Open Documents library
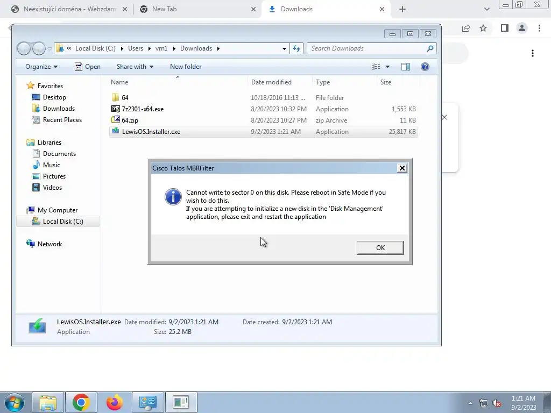Image resolution: width=551 pixels, height=413 pixels. pyautogui.click(x=59, y=153)
